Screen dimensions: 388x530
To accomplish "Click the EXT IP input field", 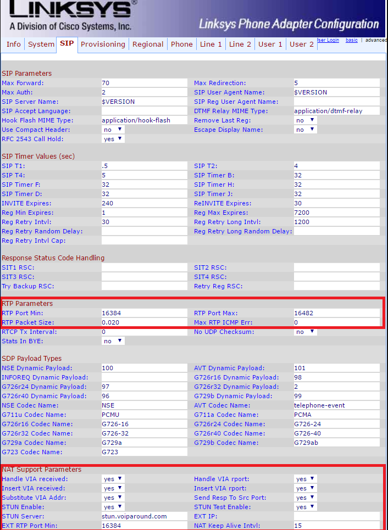I will (337, 516).
